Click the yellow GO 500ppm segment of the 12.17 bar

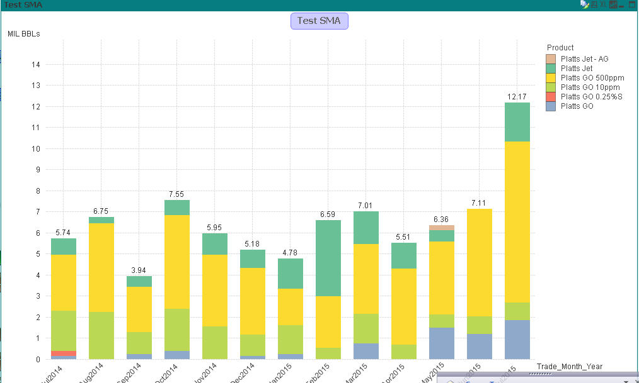pos(517,222)
